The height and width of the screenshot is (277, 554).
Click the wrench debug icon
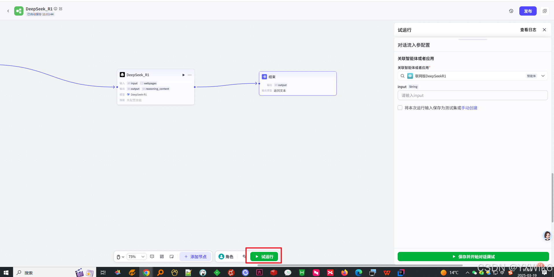(244, 257)
